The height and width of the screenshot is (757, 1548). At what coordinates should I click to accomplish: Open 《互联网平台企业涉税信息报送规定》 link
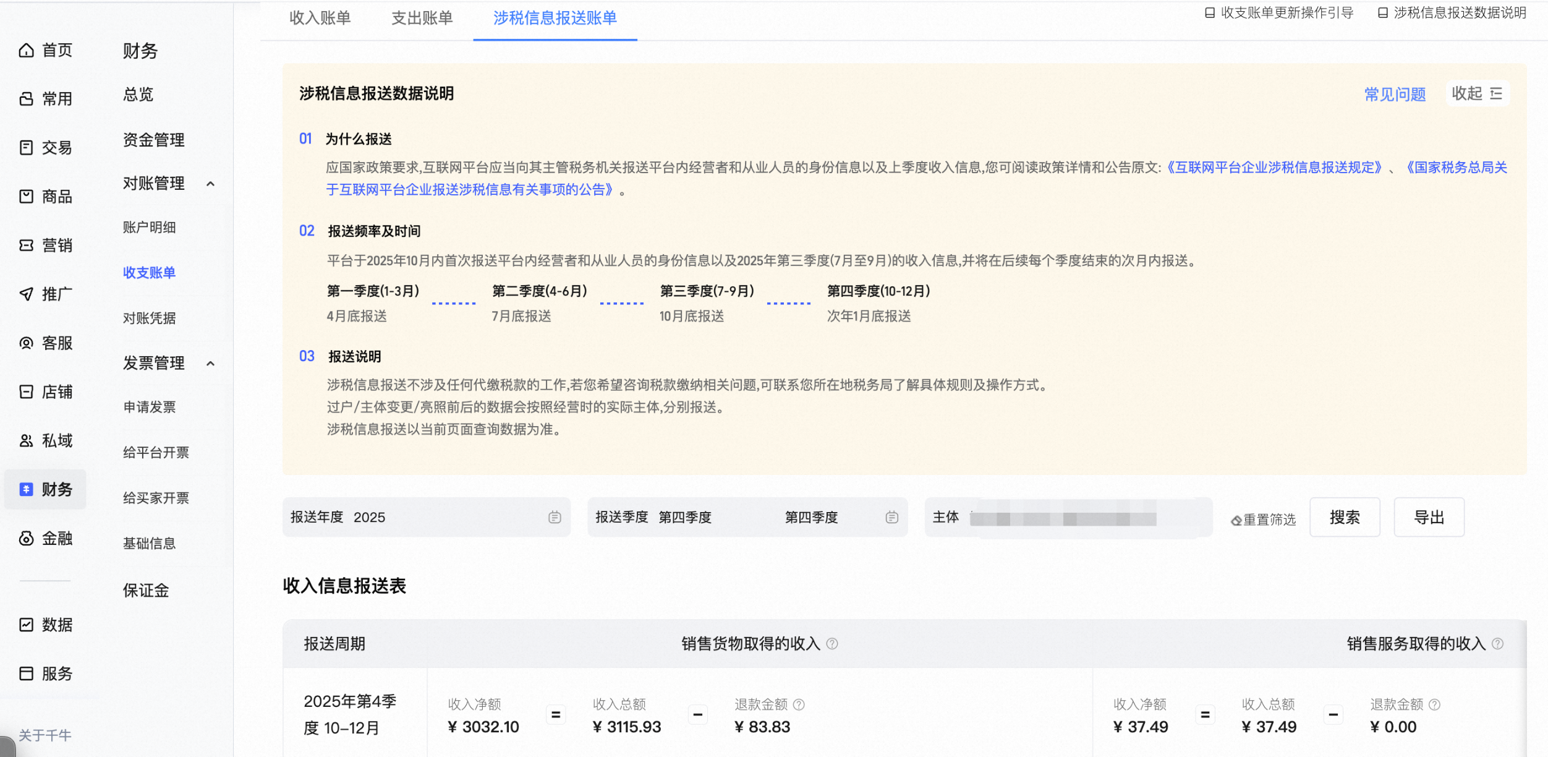[1274, 167]
